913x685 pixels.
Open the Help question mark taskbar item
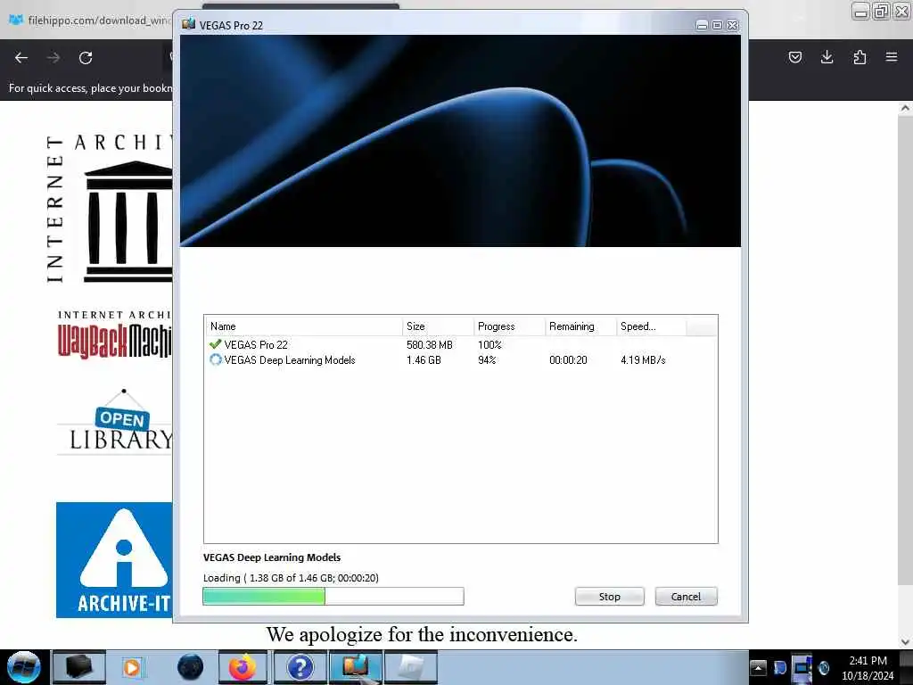(x=300, y=667)
